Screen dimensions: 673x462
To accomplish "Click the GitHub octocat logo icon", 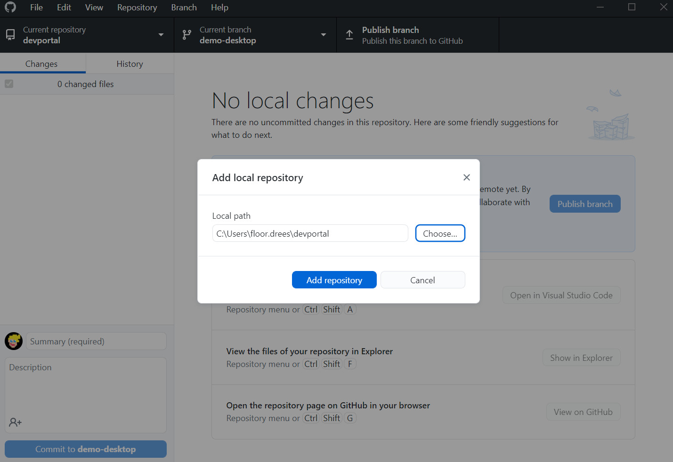I will point(10,8).
